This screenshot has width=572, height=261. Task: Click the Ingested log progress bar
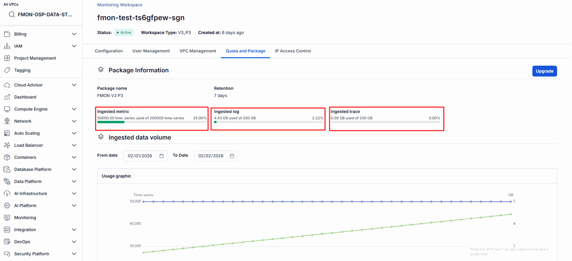click(269, 122)
